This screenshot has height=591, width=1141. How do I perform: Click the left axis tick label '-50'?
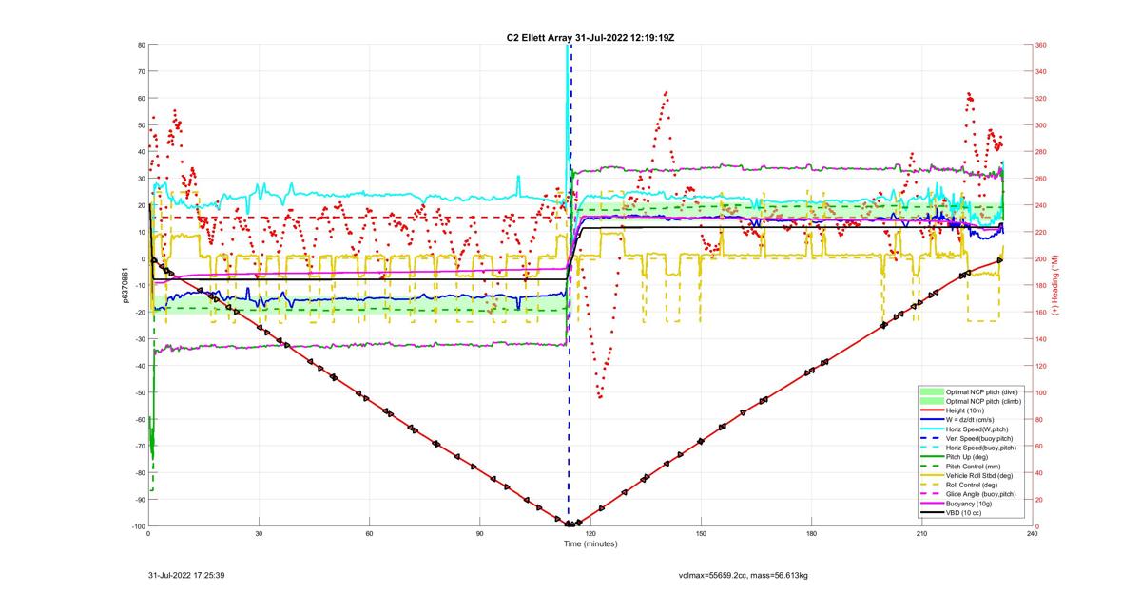click(x=139, y=392)
